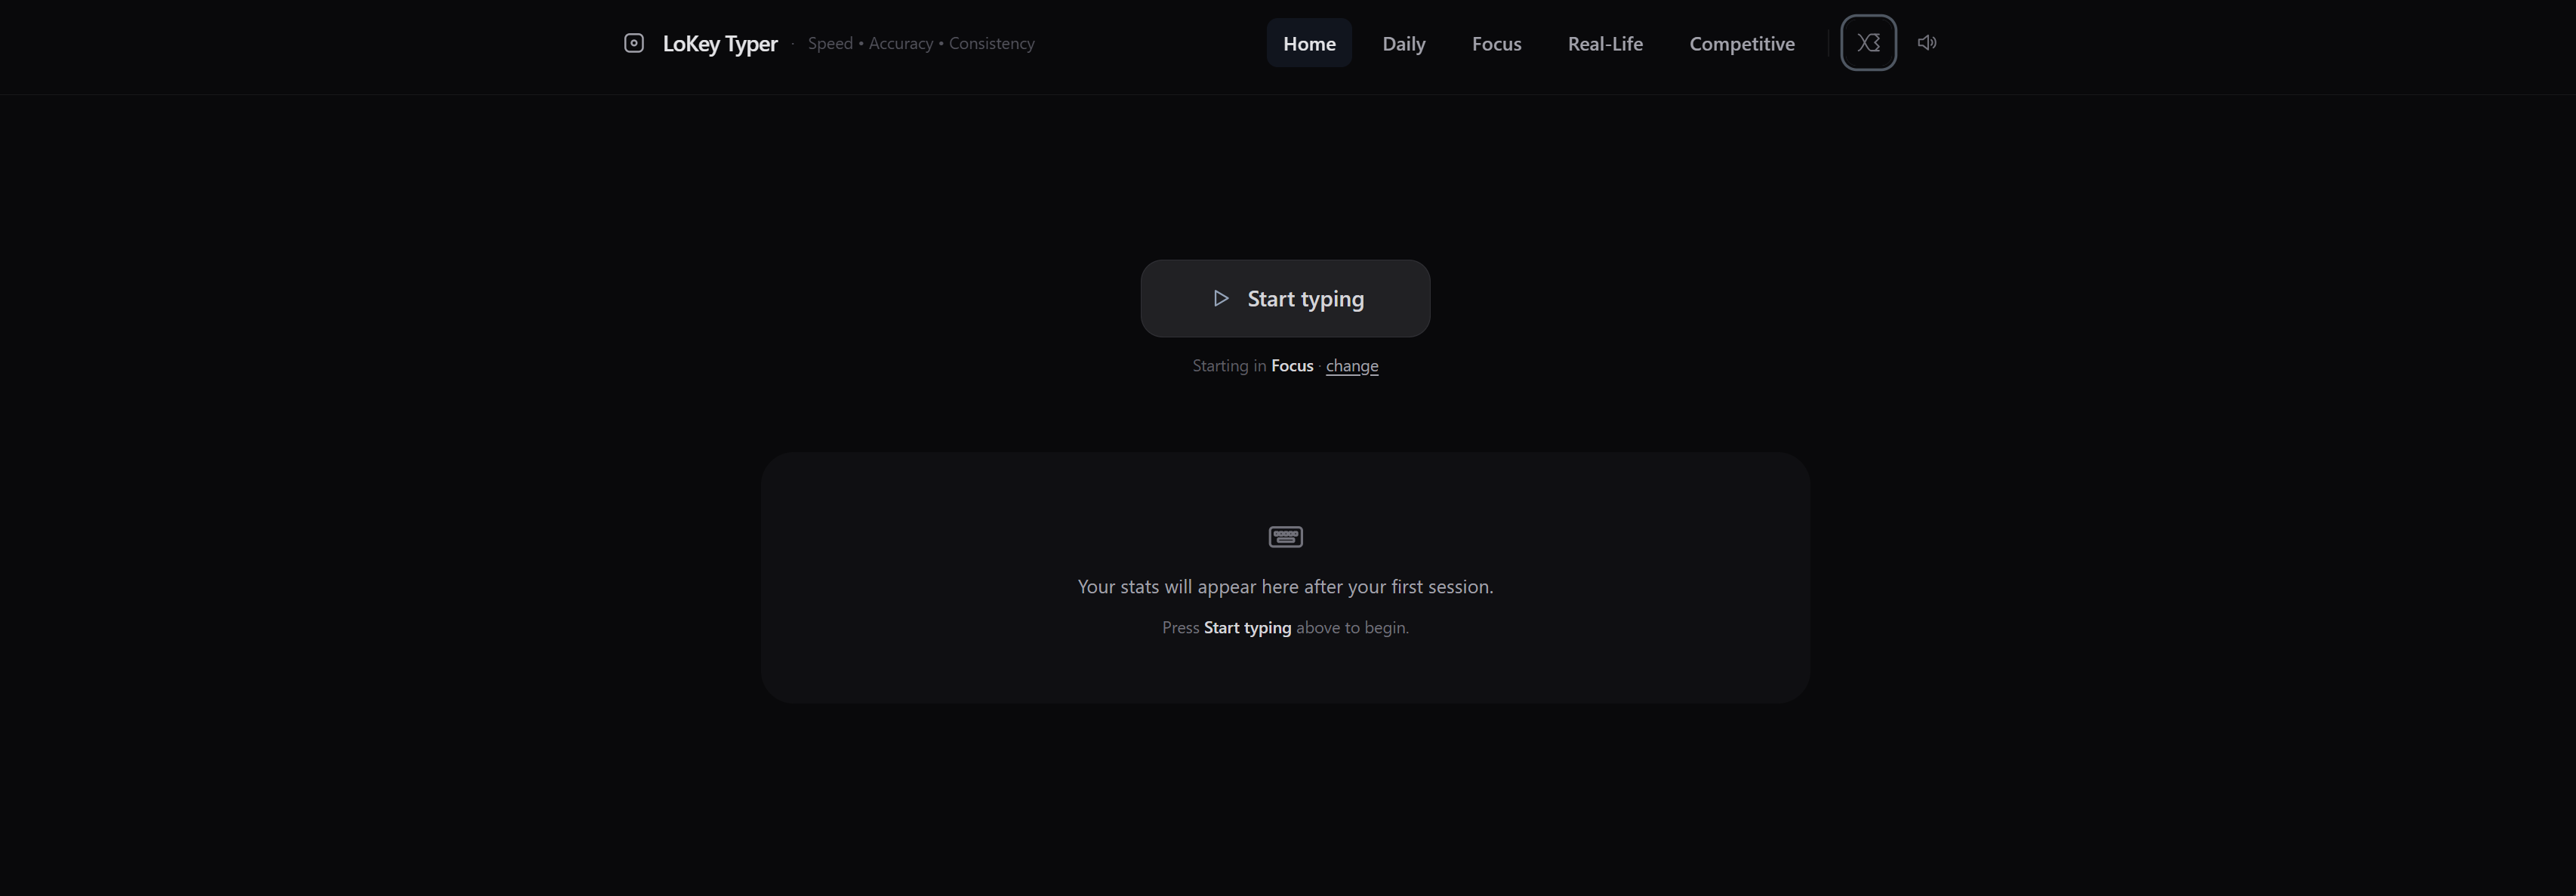
Task: Click bold Focus text under Start button
Action: pyautogui.click(x=1291, y=366)
